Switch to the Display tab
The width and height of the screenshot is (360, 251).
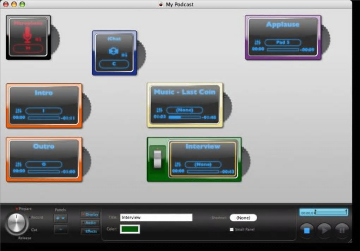(x=90, y=215)
